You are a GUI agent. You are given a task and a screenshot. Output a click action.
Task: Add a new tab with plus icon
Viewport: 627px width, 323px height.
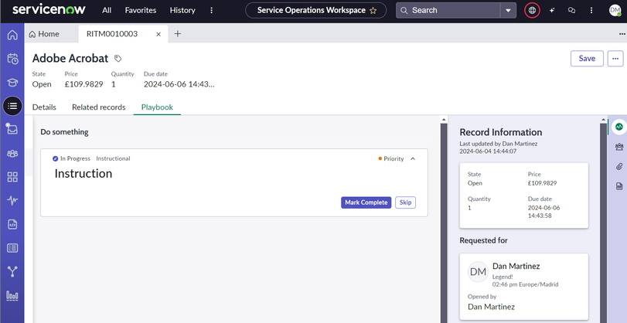click(x=178, y=34)
